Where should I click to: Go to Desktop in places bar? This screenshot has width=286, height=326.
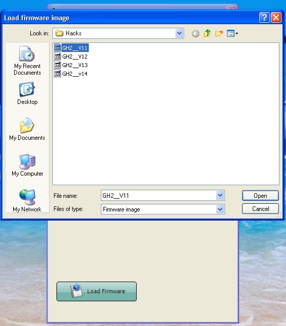(27, 93)
